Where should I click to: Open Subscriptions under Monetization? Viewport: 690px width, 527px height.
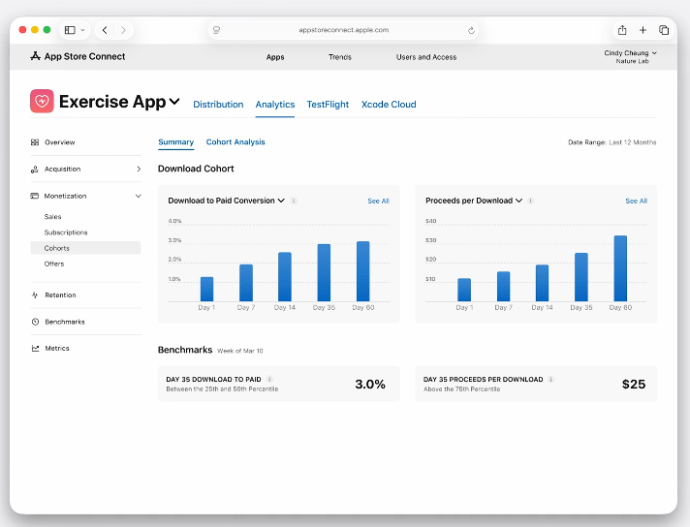(x=66, y=232)
